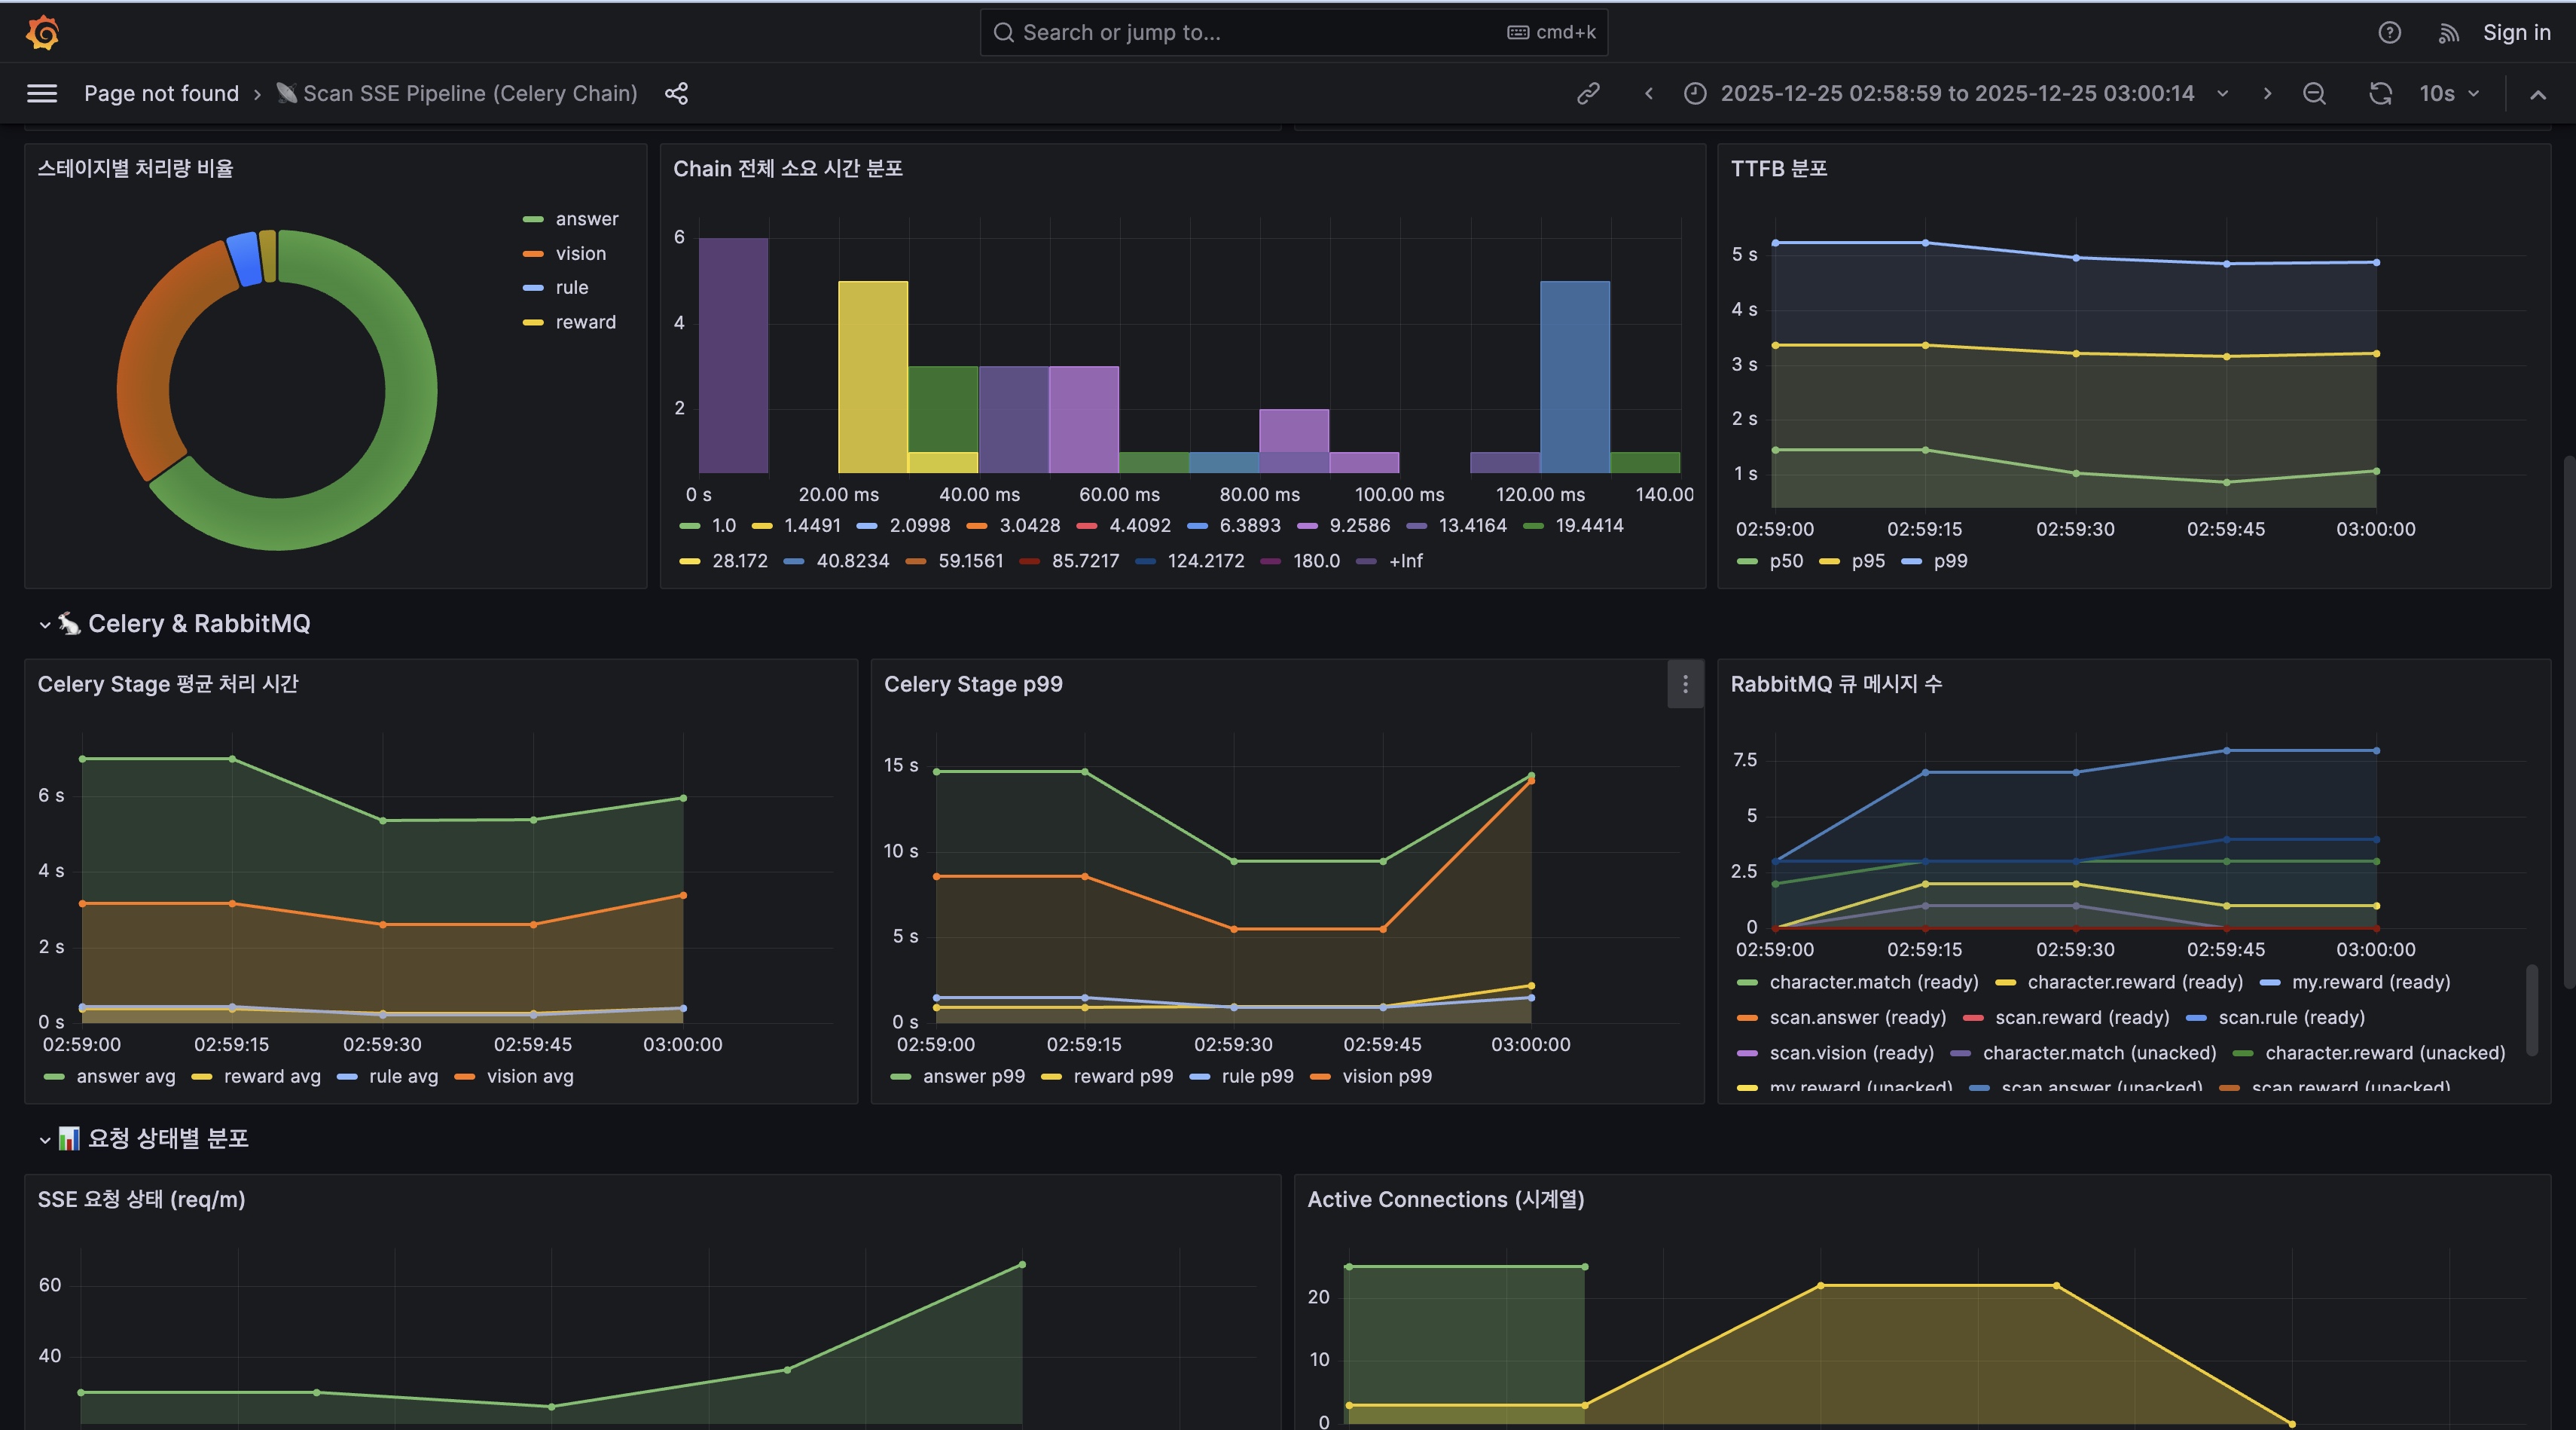Viewport: 2576px width, 1430px height.
Task: Open the news feed RSS icon
Action: coord(2448,33)
